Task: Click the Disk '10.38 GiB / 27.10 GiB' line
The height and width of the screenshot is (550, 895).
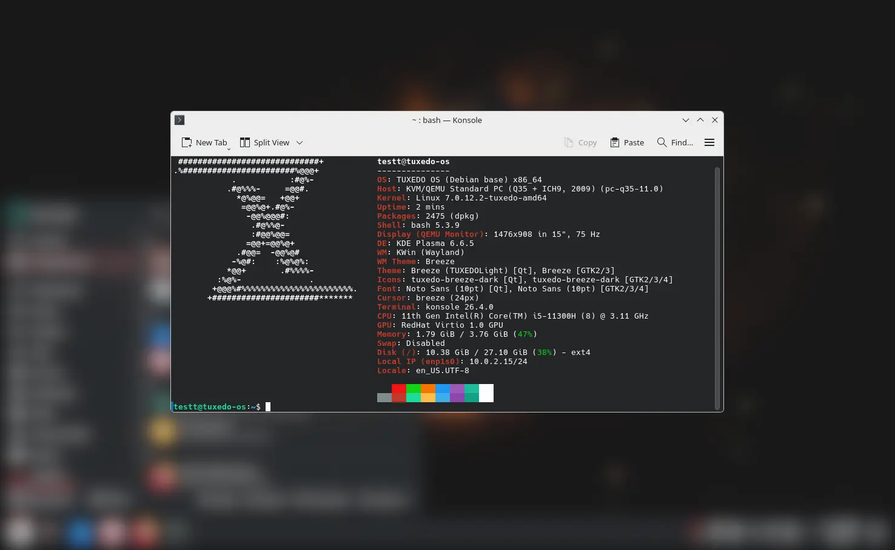Action: point(484,353)
